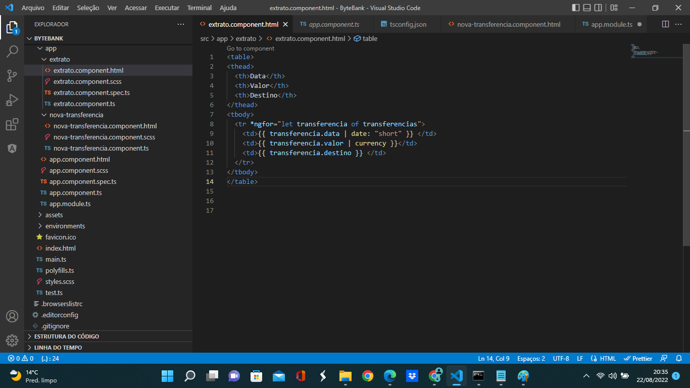
Task: Click the split editor right icon
Action: (x=665, y=24)
